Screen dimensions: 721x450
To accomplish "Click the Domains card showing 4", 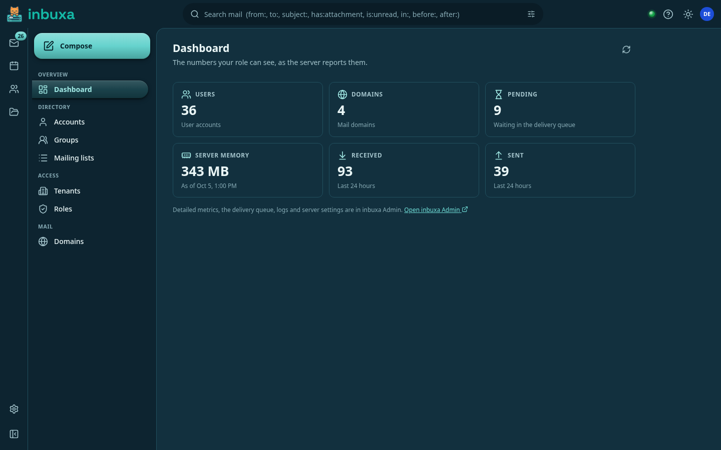I will [x=404, y=109].
